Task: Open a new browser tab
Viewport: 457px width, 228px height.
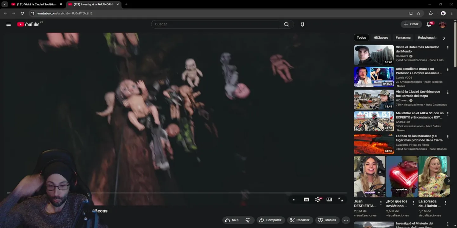Action: [x=126, y=4]
